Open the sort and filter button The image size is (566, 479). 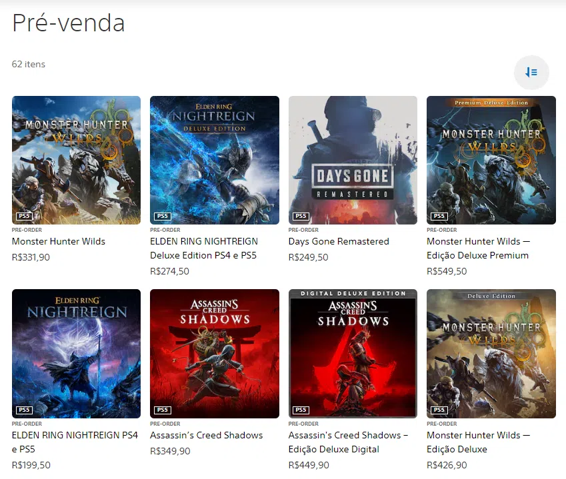pyautogui.click(x=531, y=73)
